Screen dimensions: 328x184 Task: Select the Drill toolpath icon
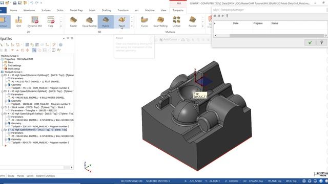18,21
